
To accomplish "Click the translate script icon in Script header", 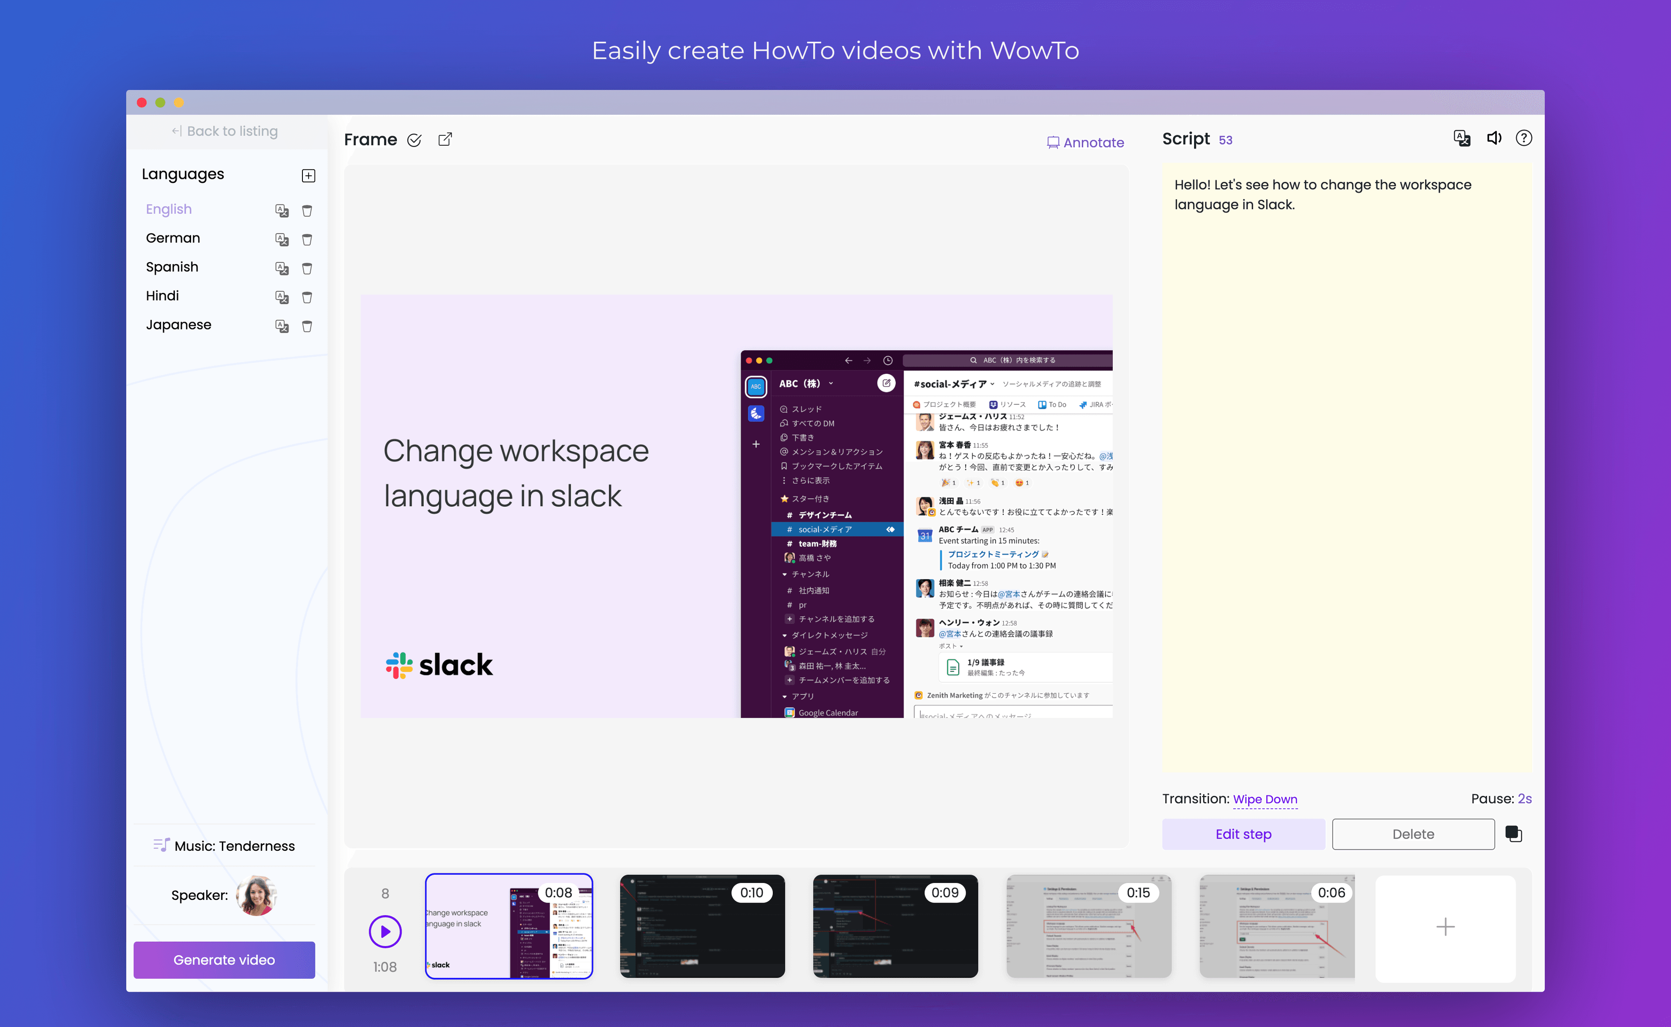I will pos(1461,138).
